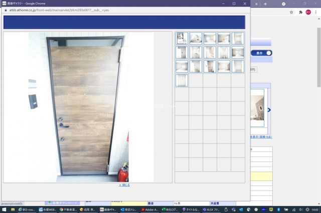Open the Chrome profile avatar
This screenshot has height=213, width=321.
pyautogui.click(x=308, y=12)
